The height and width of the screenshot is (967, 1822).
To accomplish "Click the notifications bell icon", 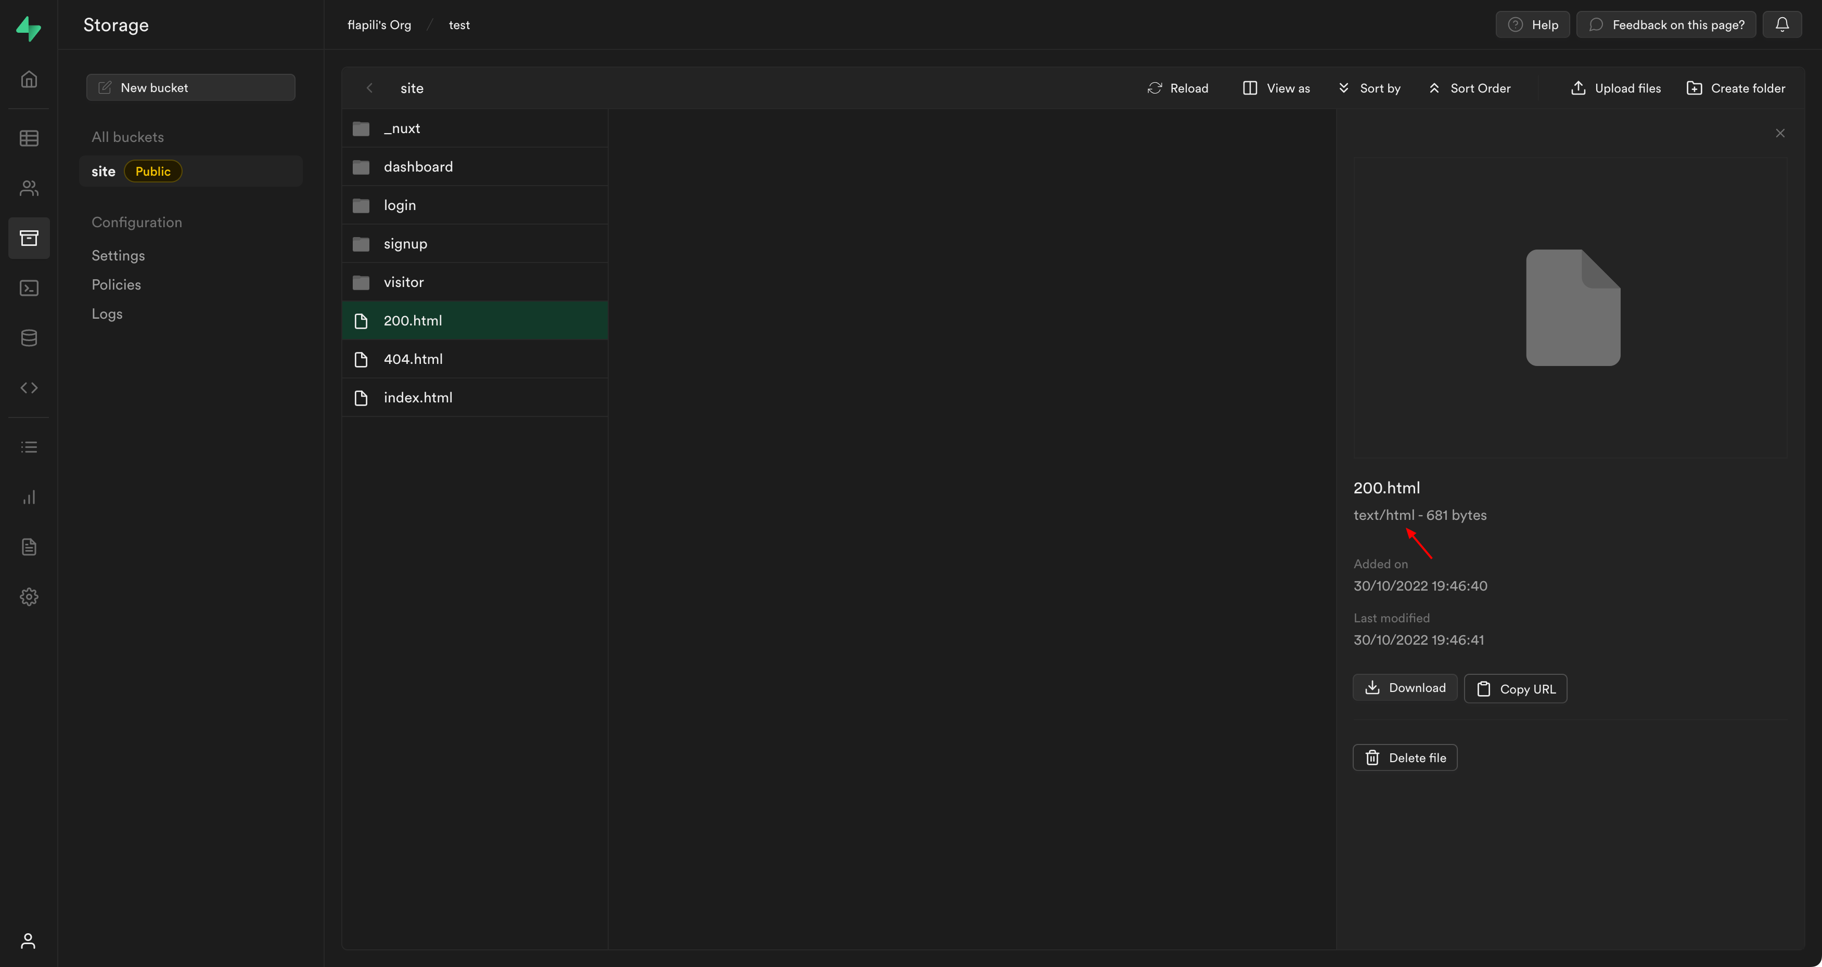I will [x=1782, y=25].
